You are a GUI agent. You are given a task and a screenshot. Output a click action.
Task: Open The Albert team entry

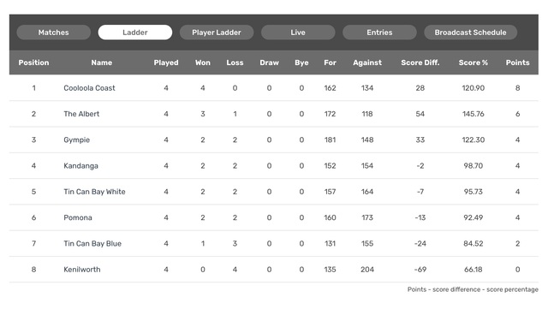click(81, 114)
